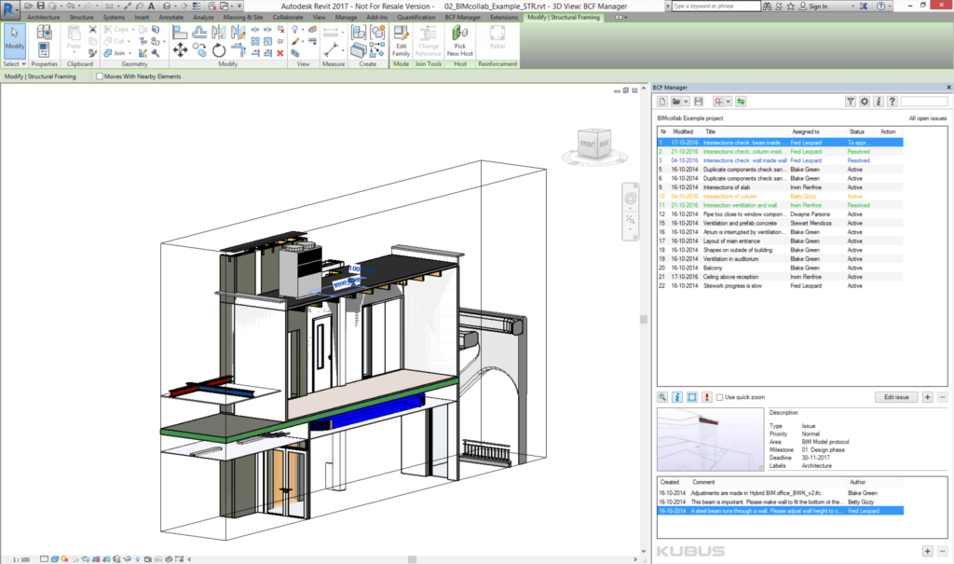954x564 pixels.
Task: Click the green synchronize arrows icon
Action: [741, 102]
